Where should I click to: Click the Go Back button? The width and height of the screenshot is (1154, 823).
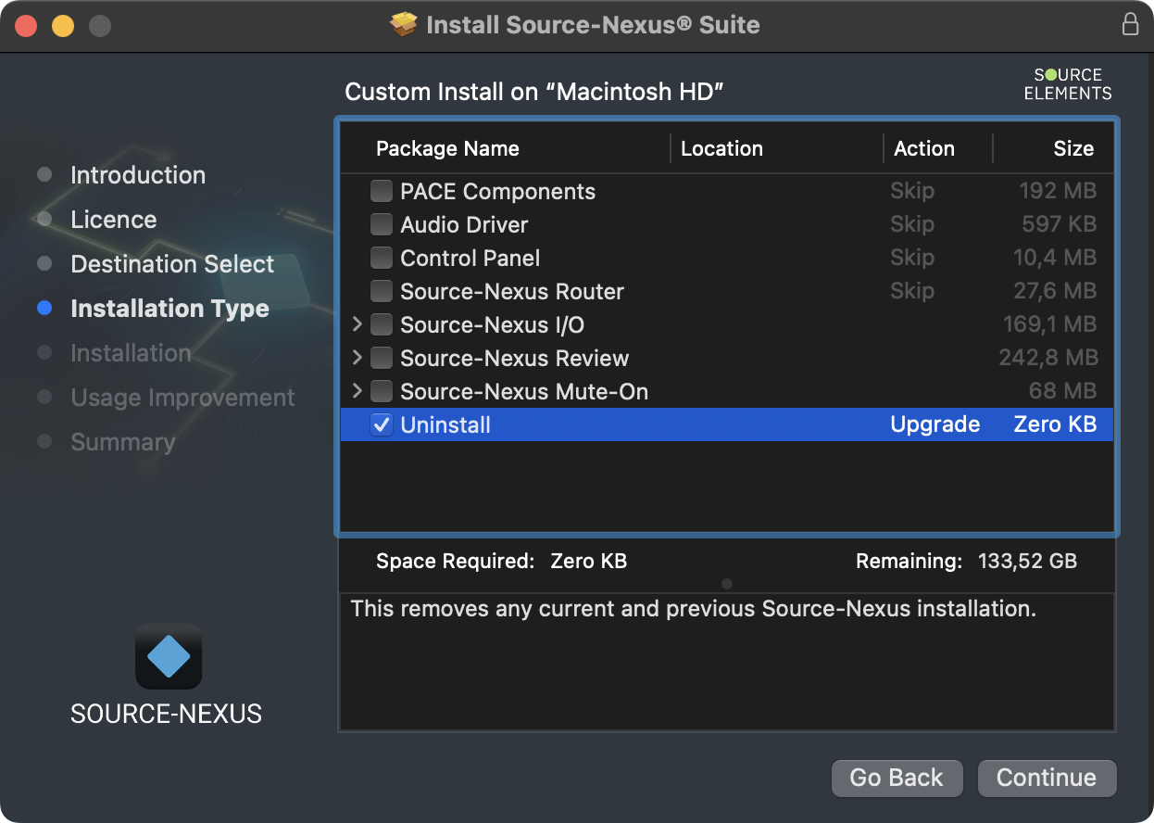click(897, 778)
